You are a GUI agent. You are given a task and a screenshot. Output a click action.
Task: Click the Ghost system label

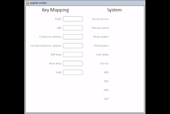point(101,37)
